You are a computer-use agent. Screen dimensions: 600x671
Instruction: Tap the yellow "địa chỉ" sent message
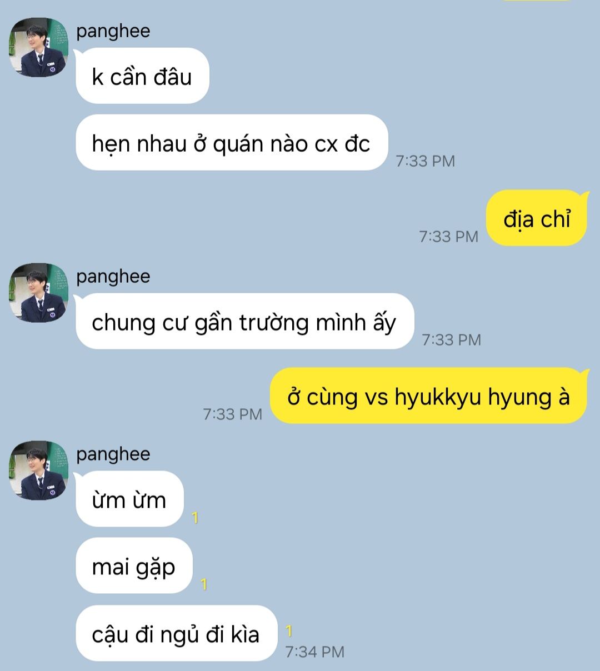(537, 218)
